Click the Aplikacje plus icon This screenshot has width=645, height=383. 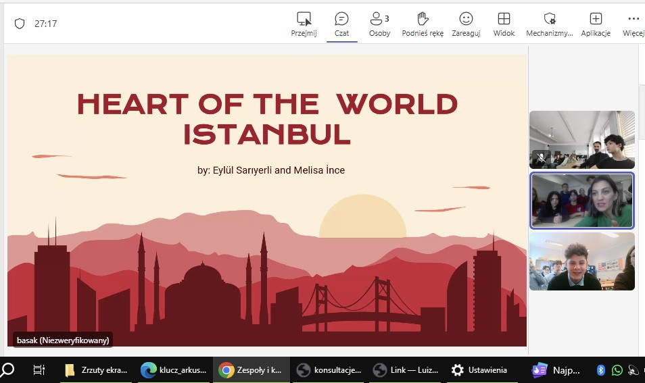[595, 19]
